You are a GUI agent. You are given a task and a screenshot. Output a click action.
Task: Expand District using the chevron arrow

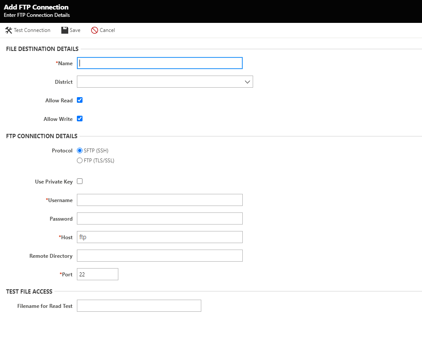click(247, 82)
